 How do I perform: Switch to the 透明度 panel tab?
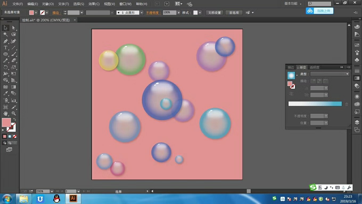(314, 67)
